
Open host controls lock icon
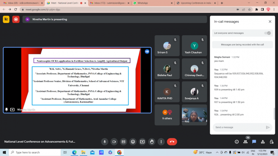pyautogui.click(x=271, y=142)
